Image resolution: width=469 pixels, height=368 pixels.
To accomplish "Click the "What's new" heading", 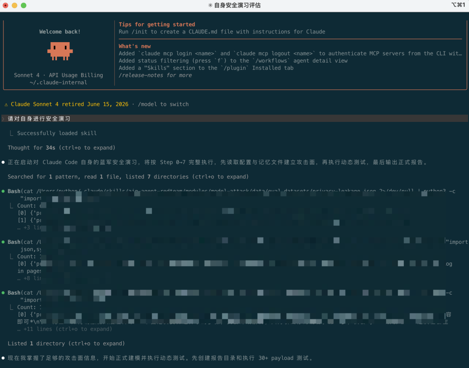I will pyautogui.click(x=135, y=46).
